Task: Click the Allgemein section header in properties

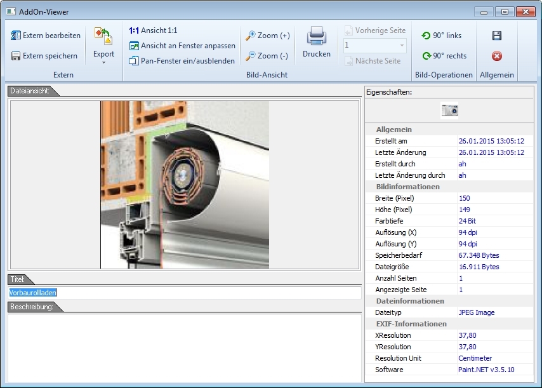Action: [393, 130]
